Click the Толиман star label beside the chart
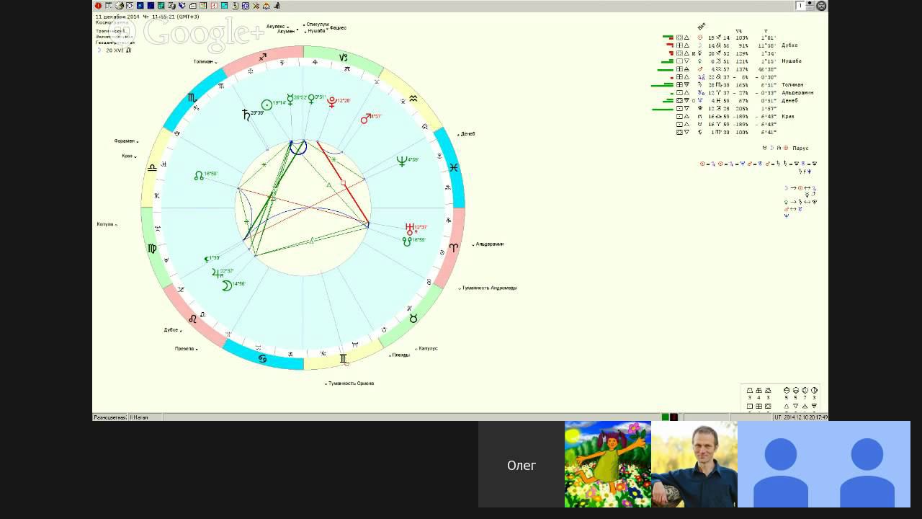 [x=203, y=62]
